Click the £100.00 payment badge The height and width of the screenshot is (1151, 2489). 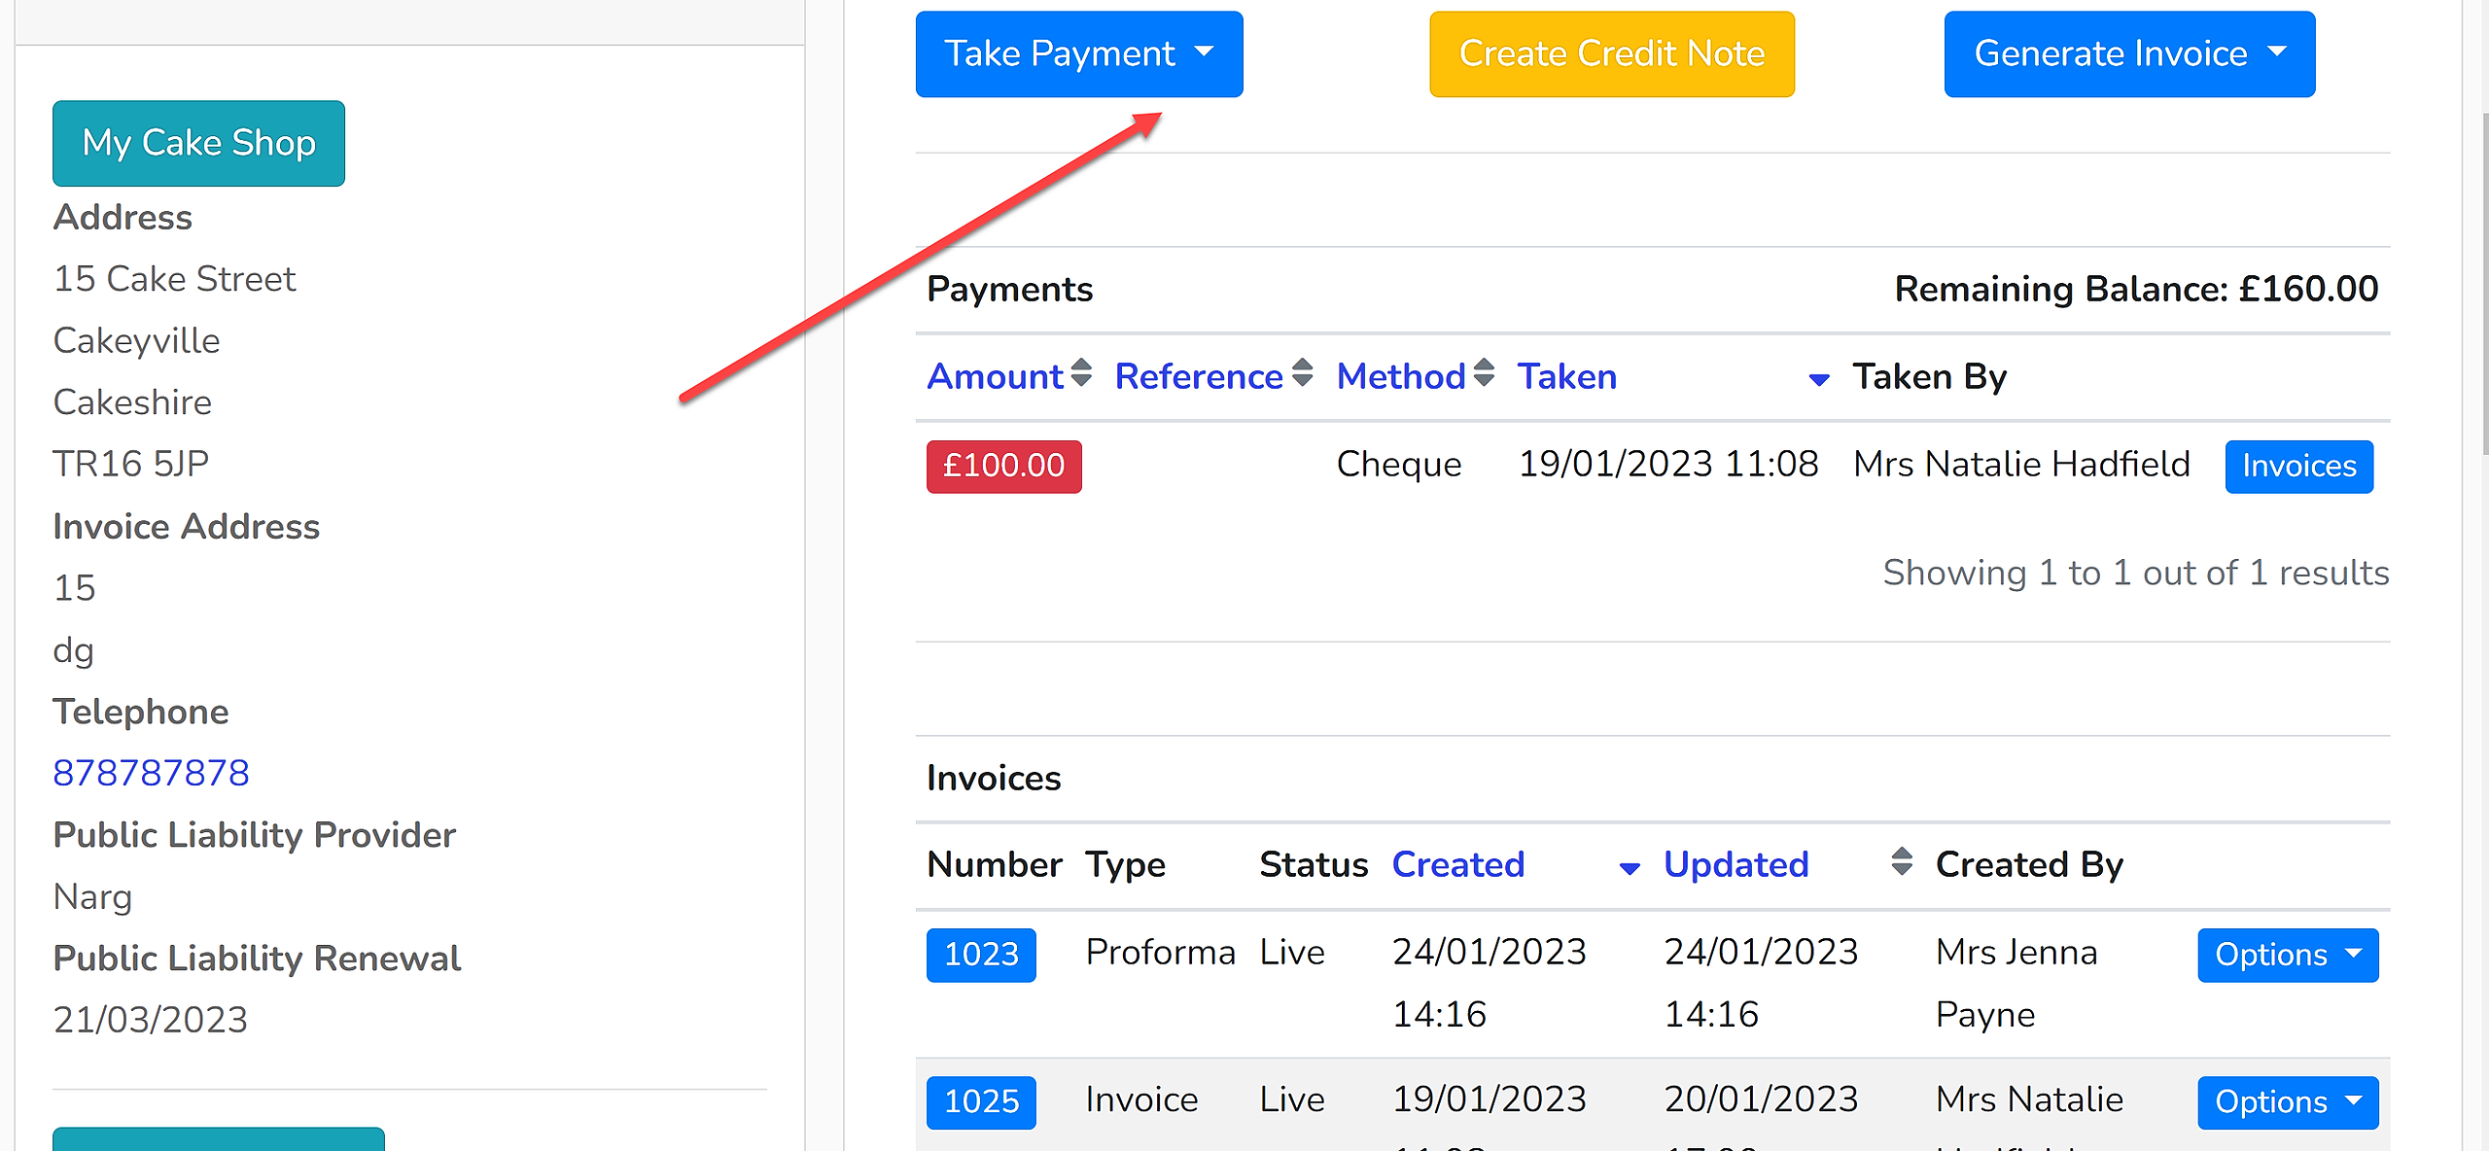pos(1003,466)
